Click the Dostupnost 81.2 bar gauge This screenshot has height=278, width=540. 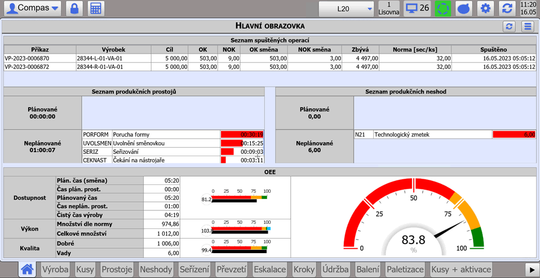[235, 197]
